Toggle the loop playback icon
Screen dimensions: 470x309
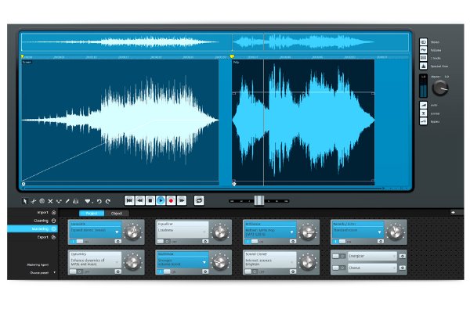coord(199,200)
